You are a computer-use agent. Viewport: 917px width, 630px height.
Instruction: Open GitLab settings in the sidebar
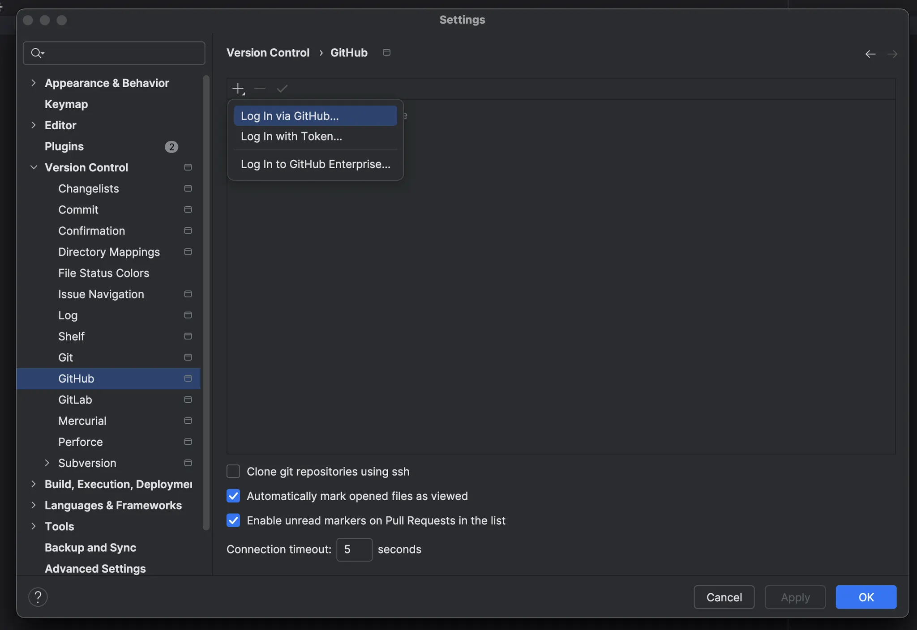(x=75, y=400)
